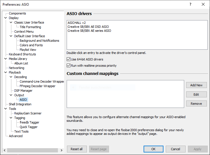Click the help question mark icon
This screenshot has width=210, height=155.
[190, 4]
